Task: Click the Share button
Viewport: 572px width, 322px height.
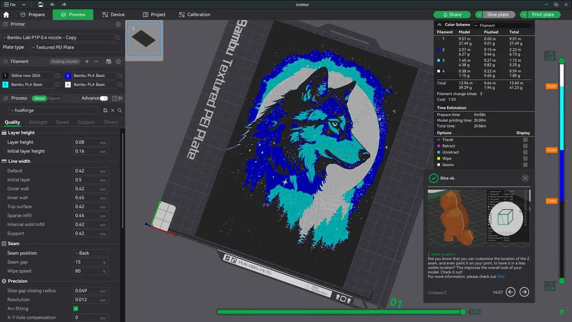Action: [x=452, y=14]
